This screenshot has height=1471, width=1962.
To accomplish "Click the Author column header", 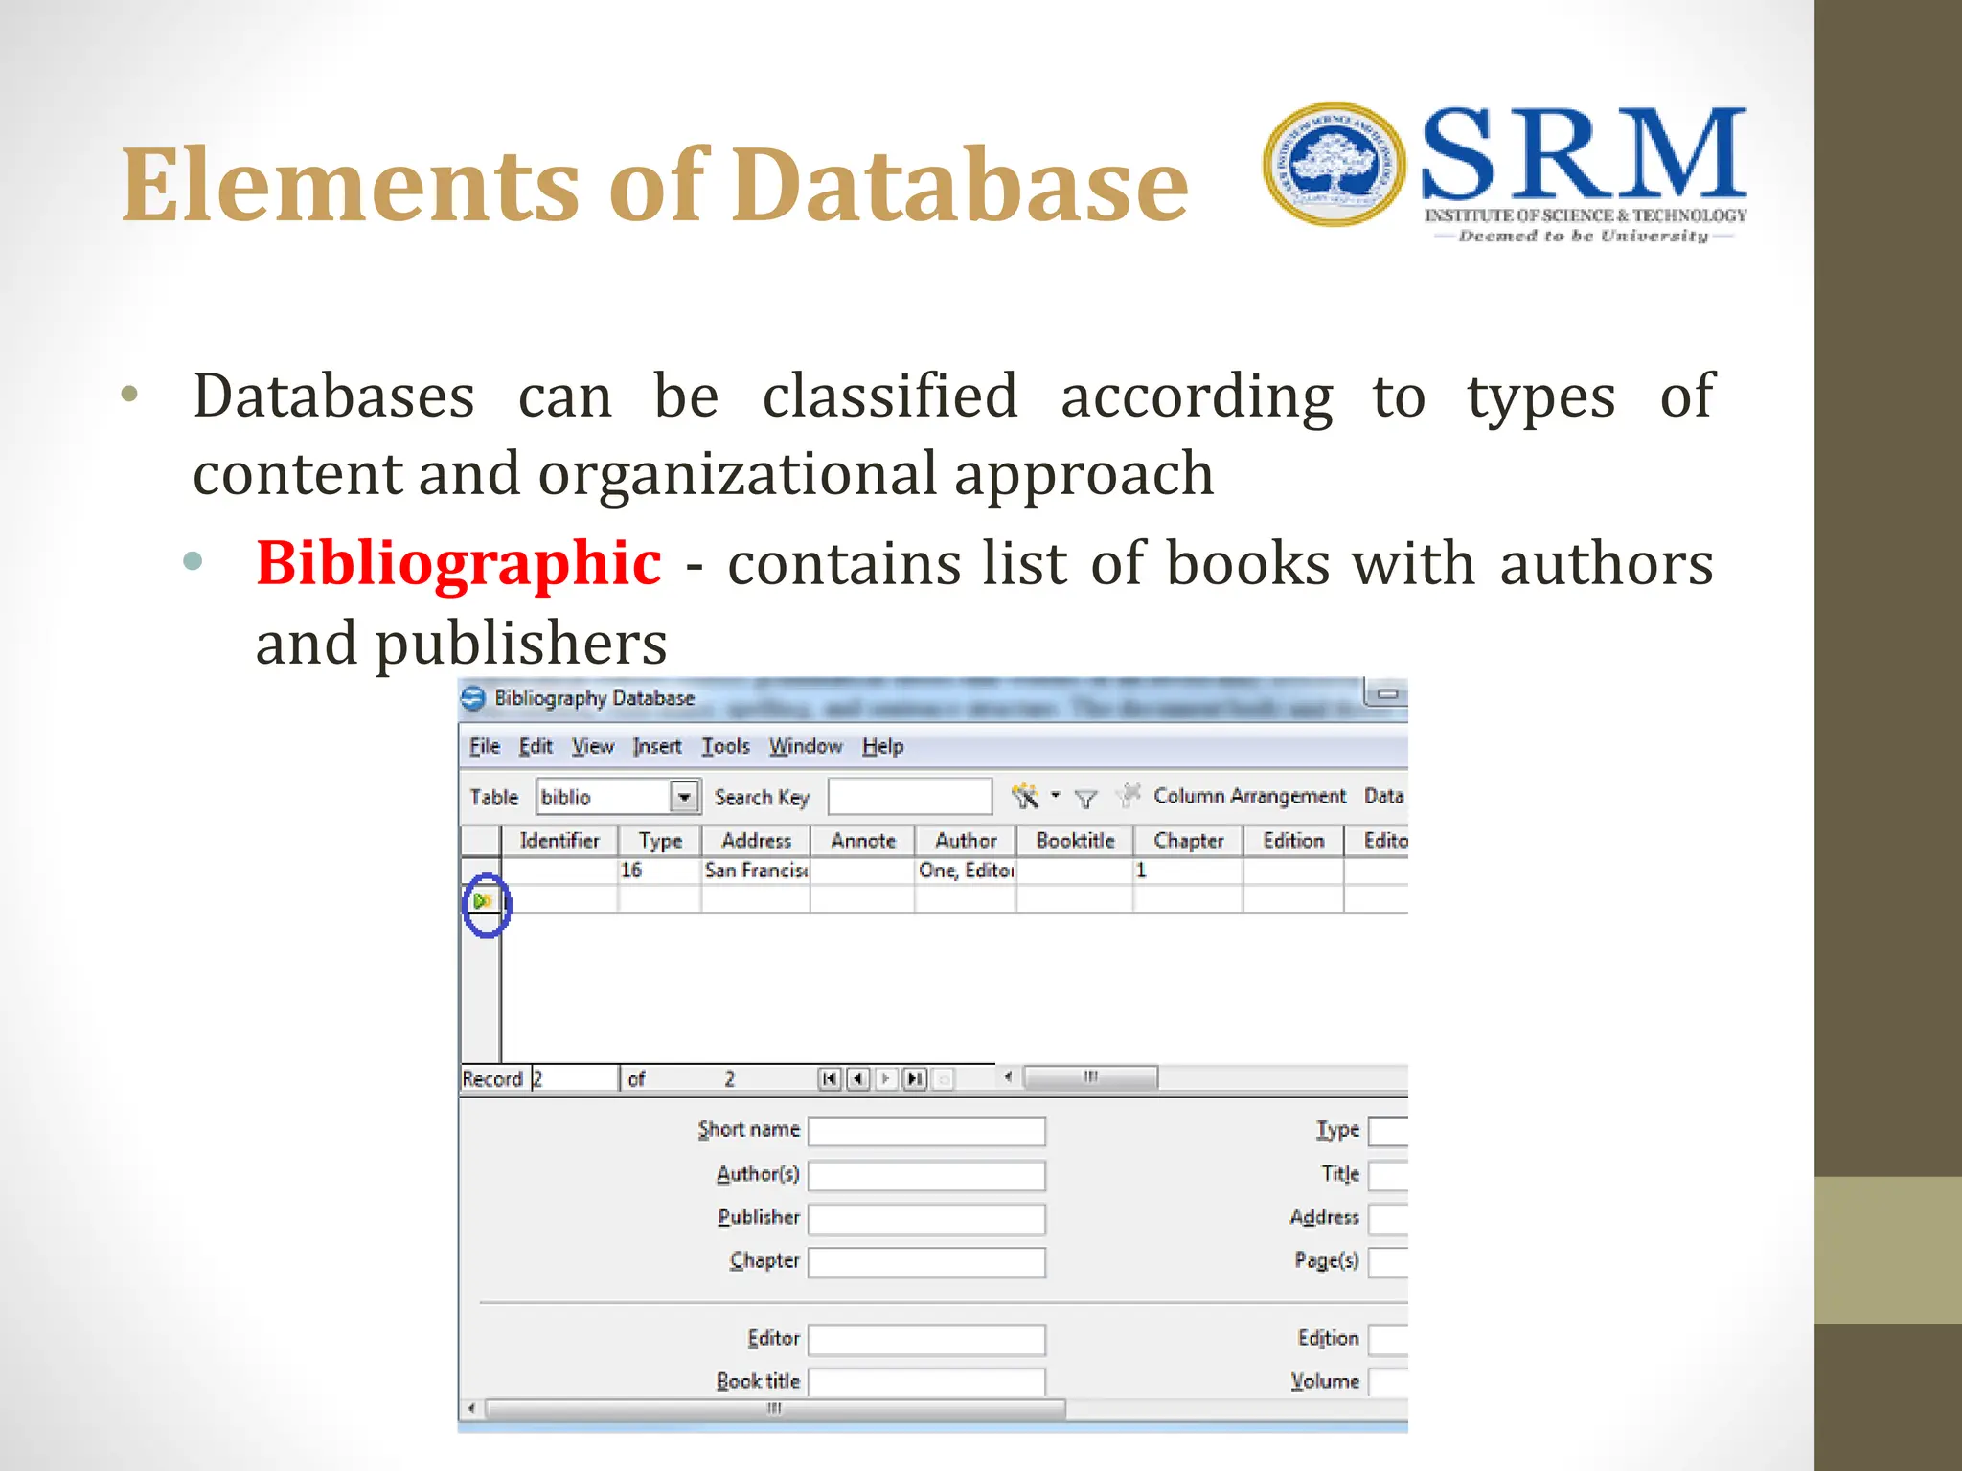I will coord(966,841).
